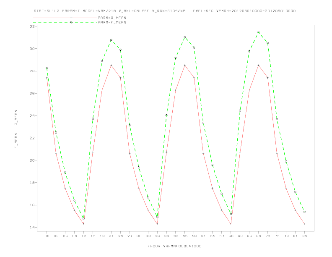Image resolution: width=332 pixels, height=257 pixels.
Task: Click x-axis forecast hour label 03
Action: pyautogui.click(x=56, y=236)
